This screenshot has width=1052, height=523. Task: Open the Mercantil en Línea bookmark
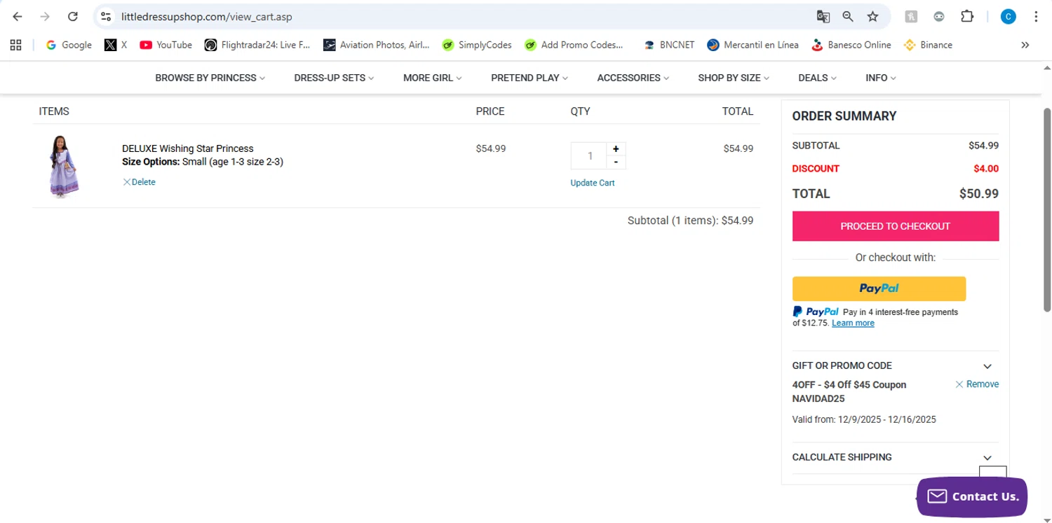(753, 45)
